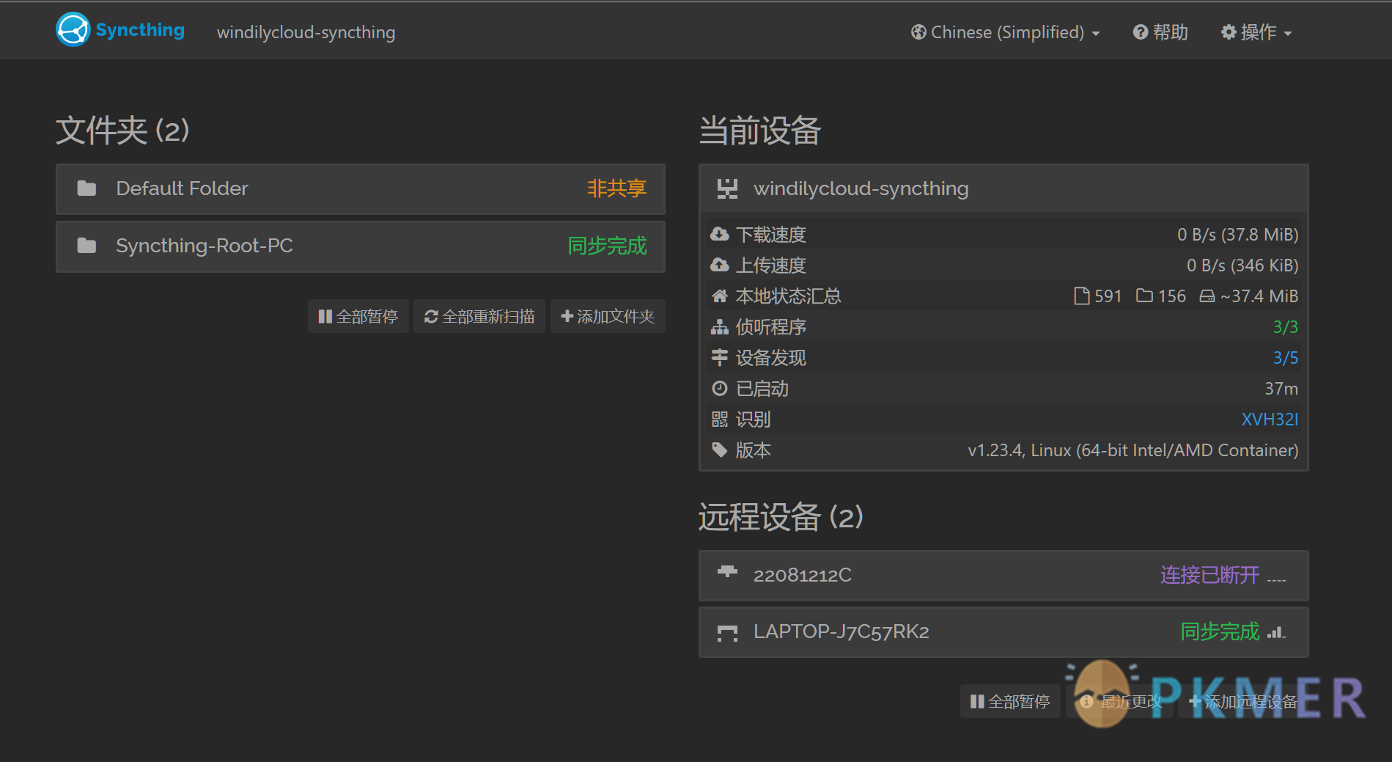
Task: Click the tag icon next to 版本
Action: [x=720, y=450]
